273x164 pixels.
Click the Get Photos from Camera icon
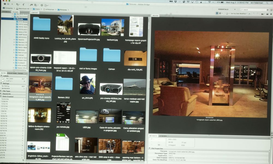point(31,5)
